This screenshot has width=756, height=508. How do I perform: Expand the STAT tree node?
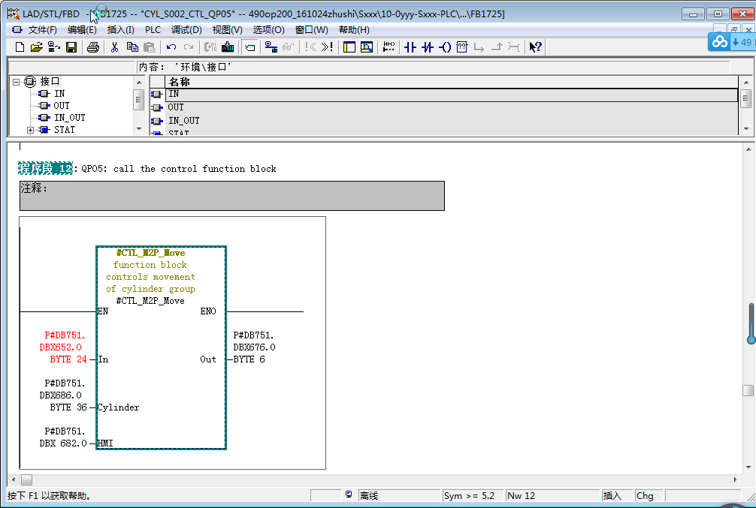pyautogui.click(x=30, y=130)
